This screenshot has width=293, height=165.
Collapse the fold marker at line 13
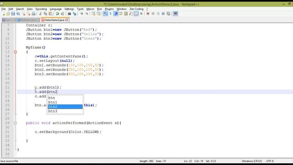pyautogui.click(x=15, y=52)
